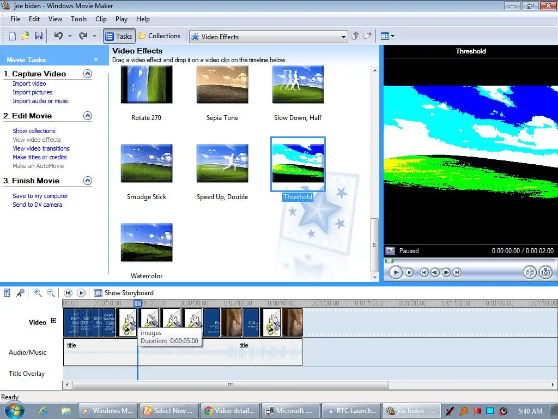Go up one level in collections
This screenshot has height=419, width=558.
click(x=355, y=36)
